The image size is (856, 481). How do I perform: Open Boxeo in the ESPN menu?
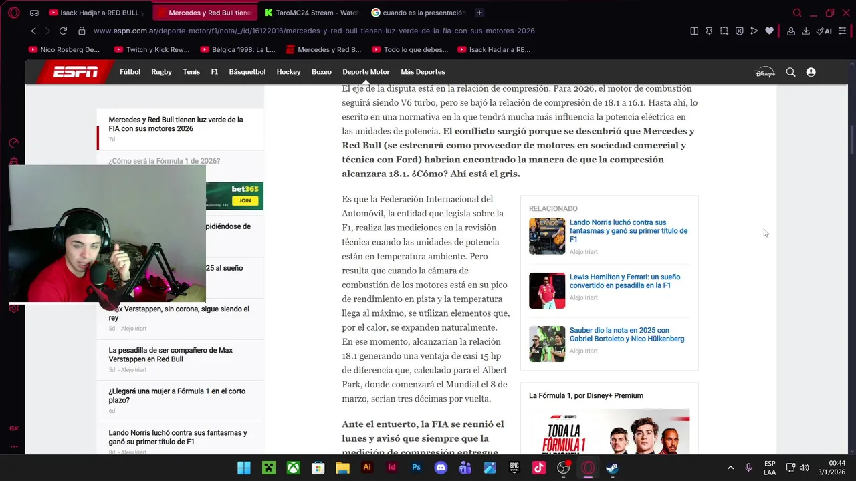(x=322, y=72)
